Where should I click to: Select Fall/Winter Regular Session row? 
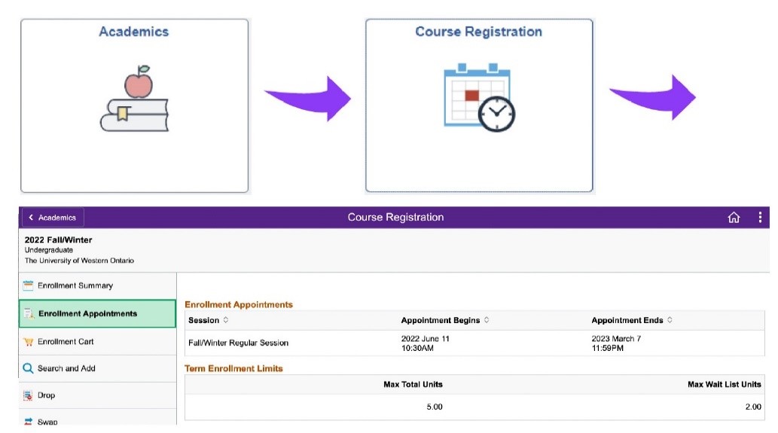238,343
